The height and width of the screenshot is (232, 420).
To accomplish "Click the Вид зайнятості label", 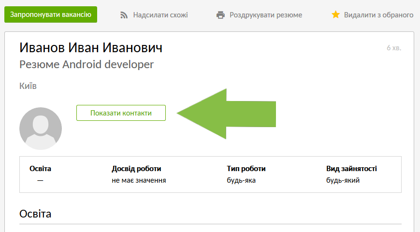I will coord(351,169).
